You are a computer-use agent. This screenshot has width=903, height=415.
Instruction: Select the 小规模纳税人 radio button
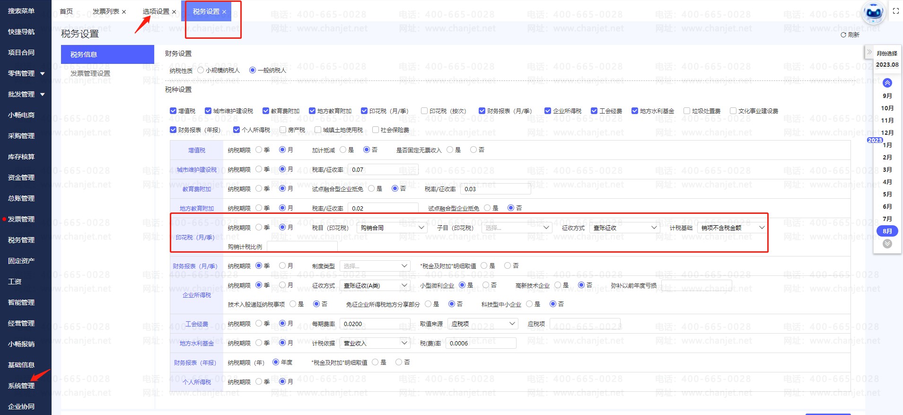[x=201, y=70]
